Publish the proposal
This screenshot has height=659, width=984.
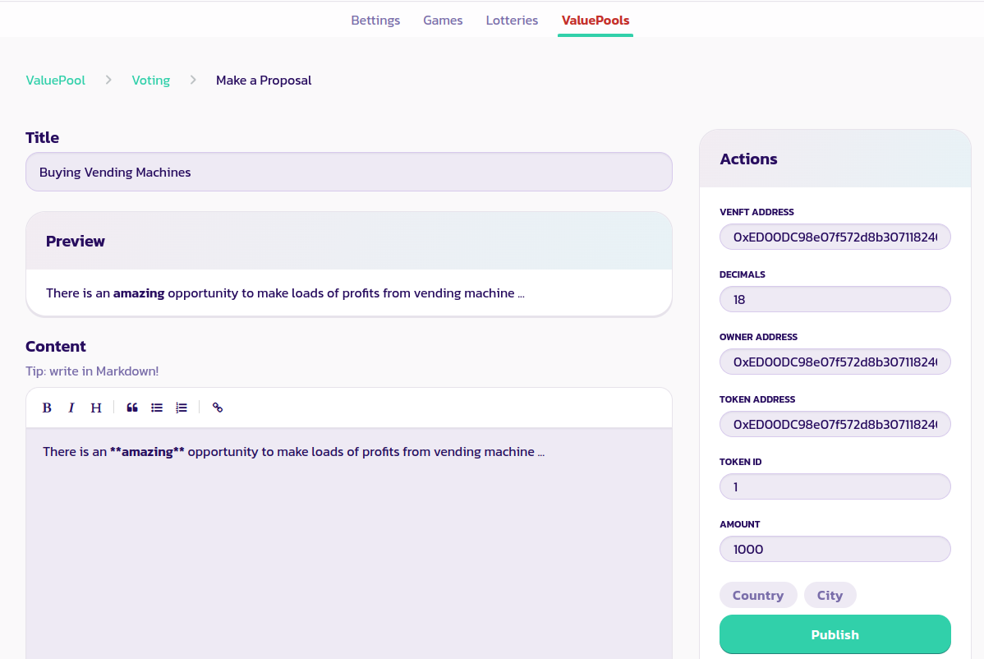(x=835, y=634)
